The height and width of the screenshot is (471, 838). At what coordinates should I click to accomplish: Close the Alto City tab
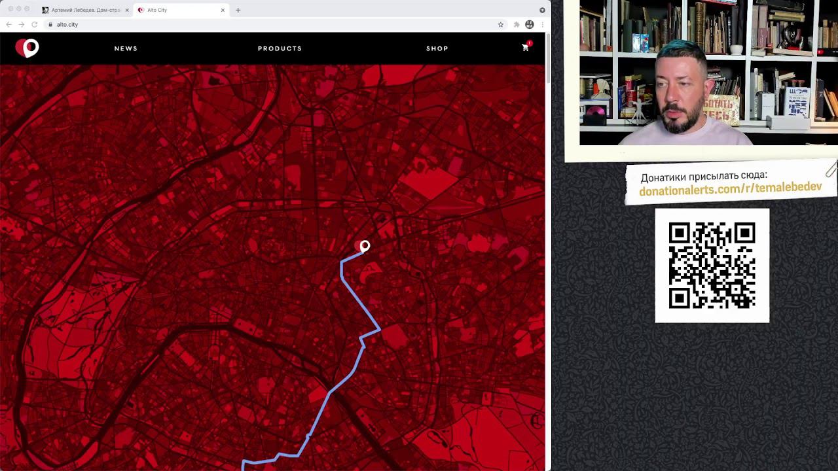pyautogui.click(x=223, y=10)
